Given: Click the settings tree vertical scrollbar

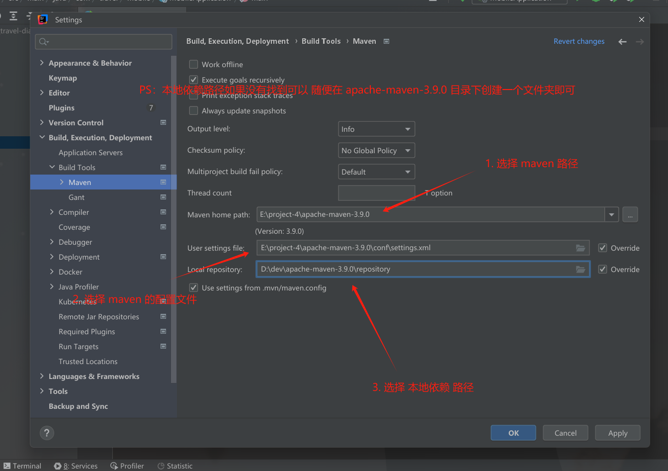Looking at the screenshot, I should pyautogui.click(x=173, y=219).
